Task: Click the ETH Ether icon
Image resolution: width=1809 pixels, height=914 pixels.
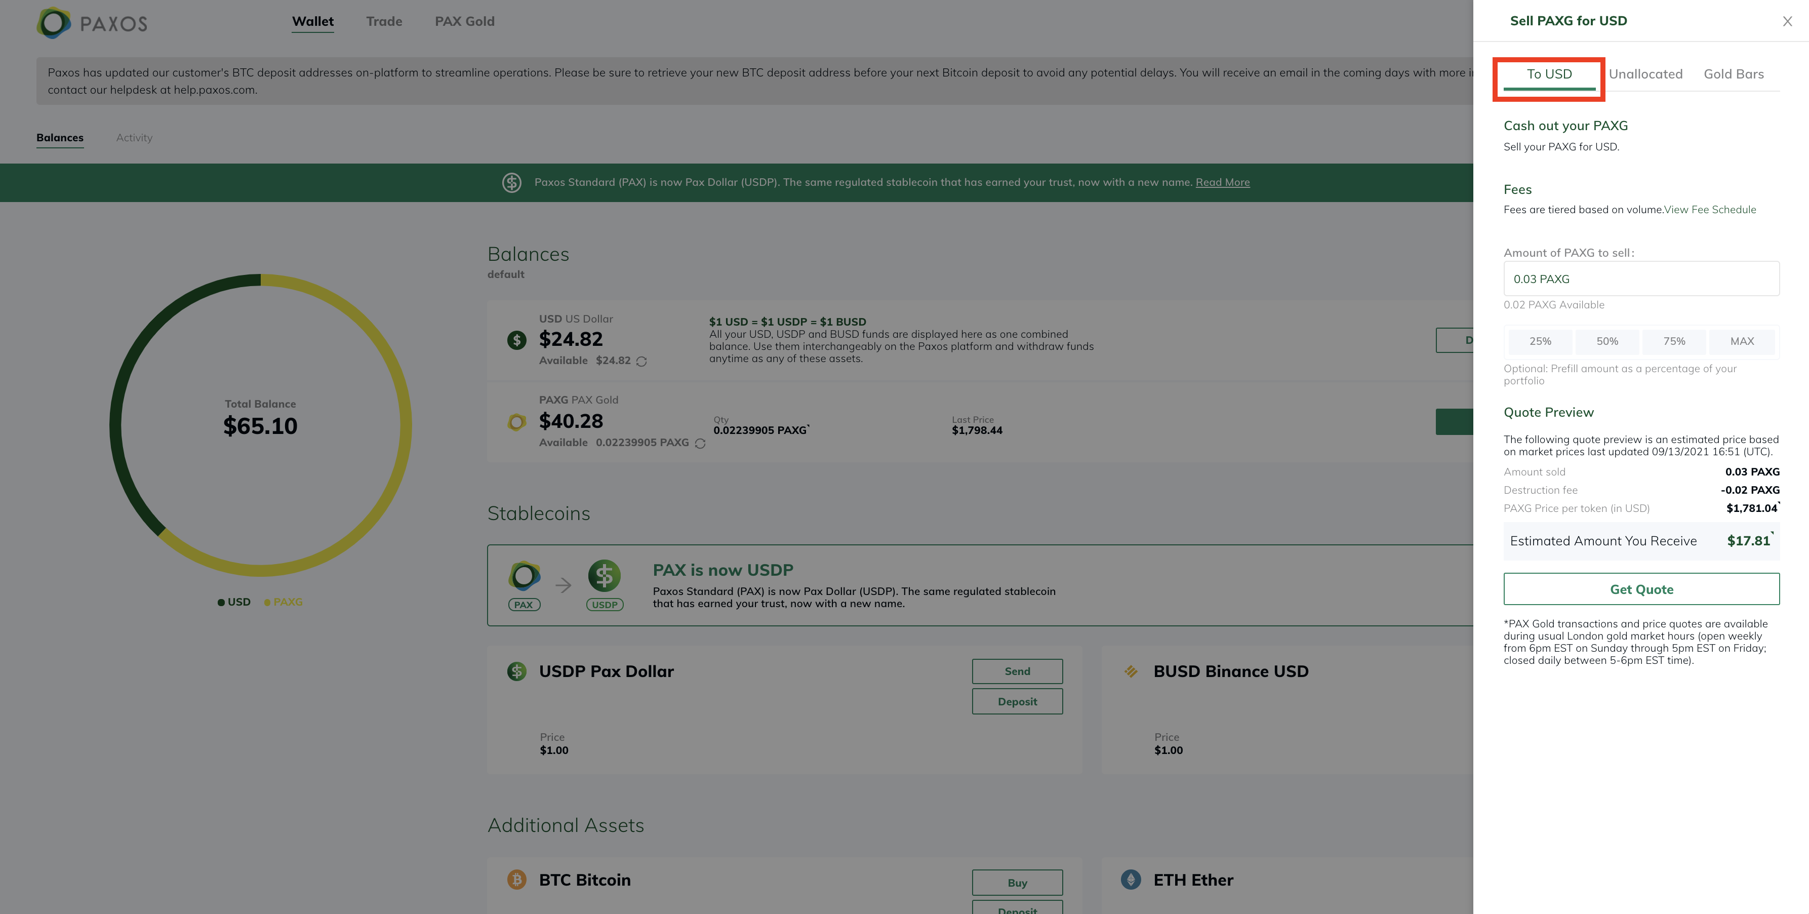Action: (1132, 880)
